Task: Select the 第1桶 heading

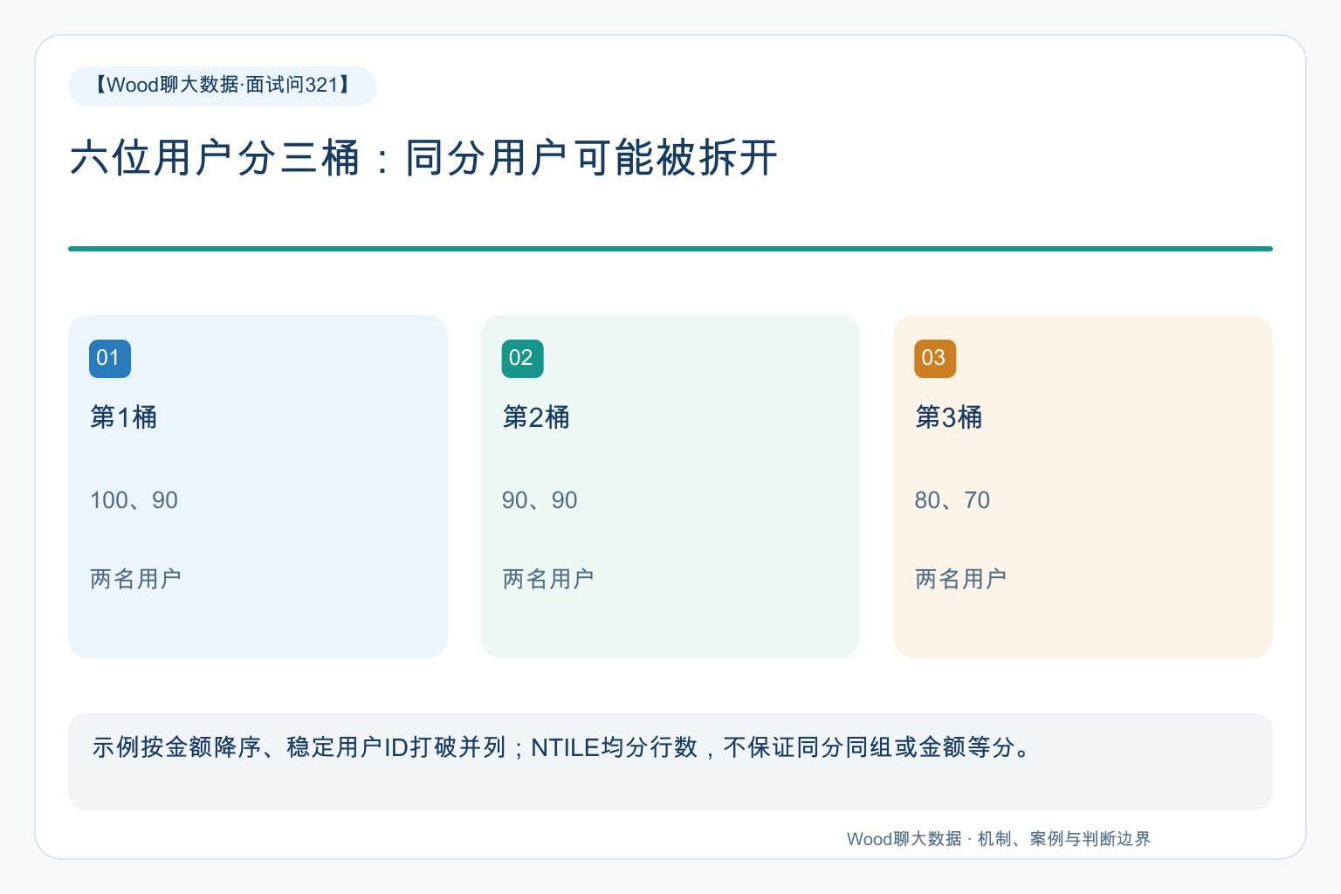Action: click(x=123, y=417)
